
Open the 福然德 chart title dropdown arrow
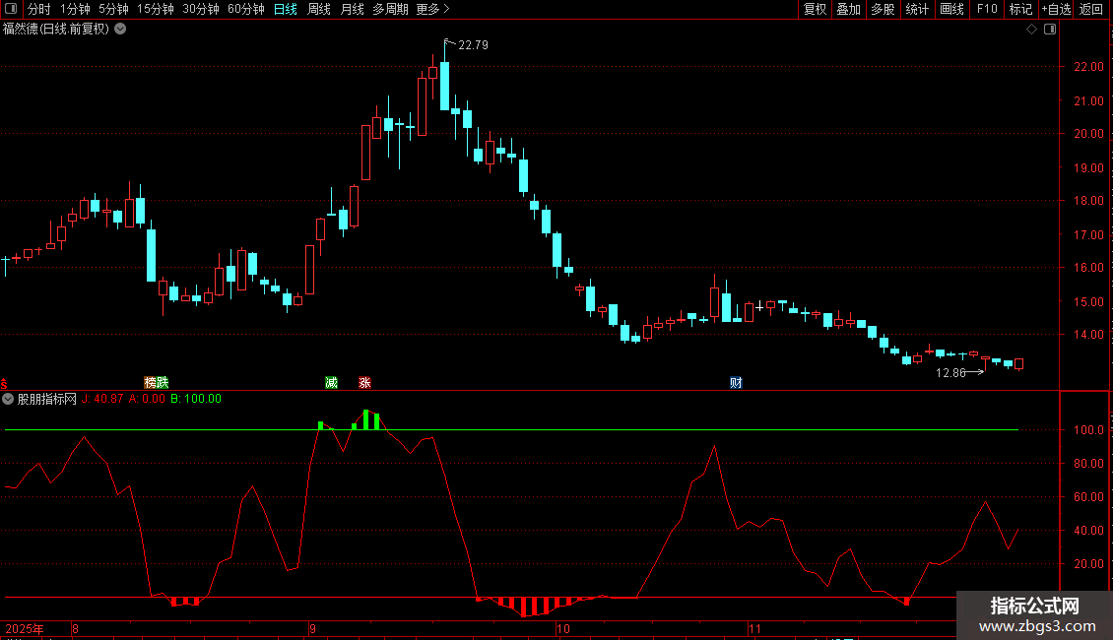[x=121, y=30]
